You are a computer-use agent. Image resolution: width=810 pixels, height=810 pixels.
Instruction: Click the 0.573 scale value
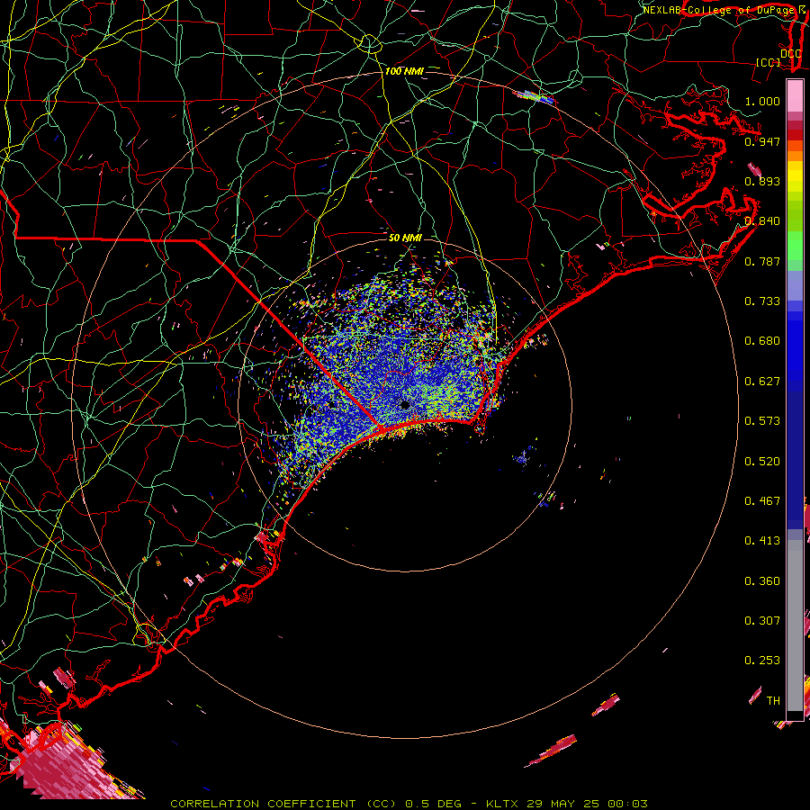pos(762,421)
